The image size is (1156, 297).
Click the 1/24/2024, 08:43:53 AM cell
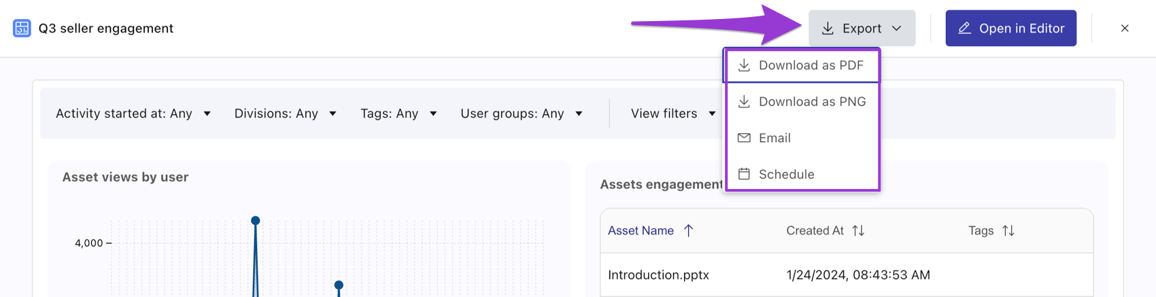[x=858, y=275]
